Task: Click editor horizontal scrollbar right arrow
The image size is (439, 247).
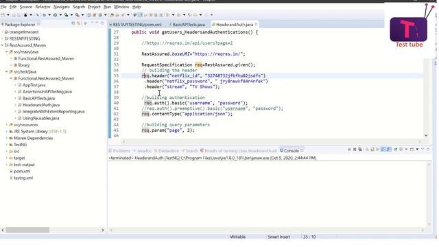Action: (420, 141)
